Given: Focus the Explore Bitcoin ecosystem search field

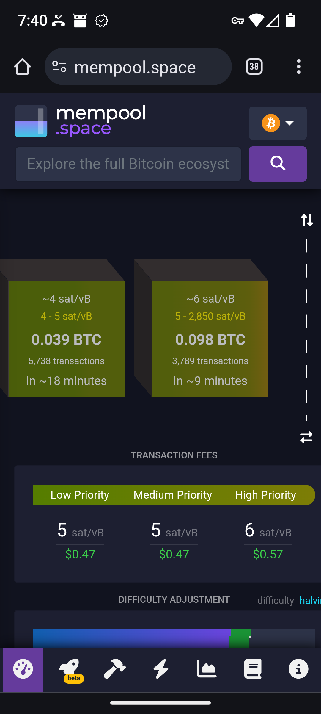Looking at the screenshot, I should (x=128, y=164).
